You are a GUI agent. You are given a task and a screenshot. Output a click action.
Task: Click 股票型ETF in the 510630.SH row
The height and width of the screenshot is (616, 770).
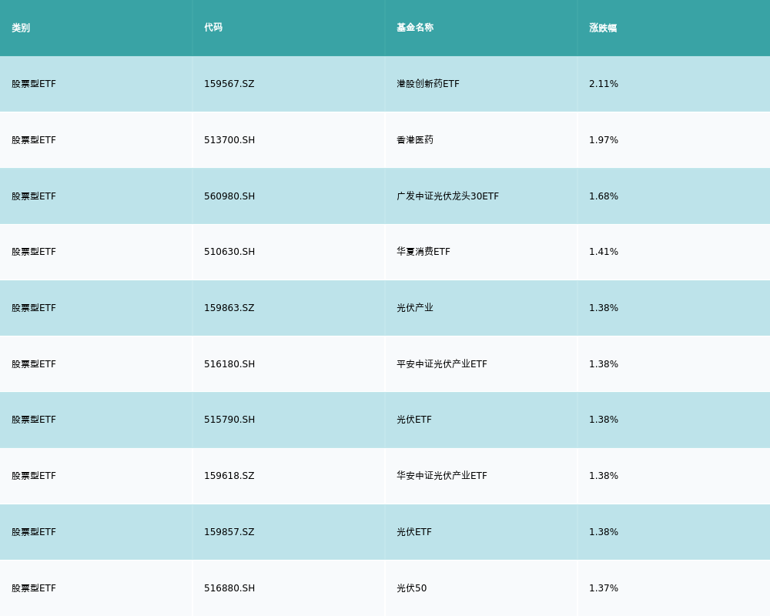point(34,252)
